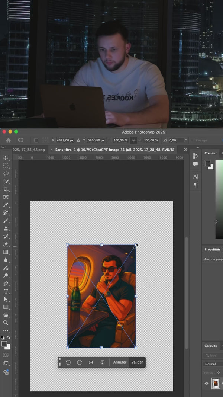Viewport: 223px width, 397px height.
Task: Expand the toolbar using top double arrows
Action: [x=3, y=148]
